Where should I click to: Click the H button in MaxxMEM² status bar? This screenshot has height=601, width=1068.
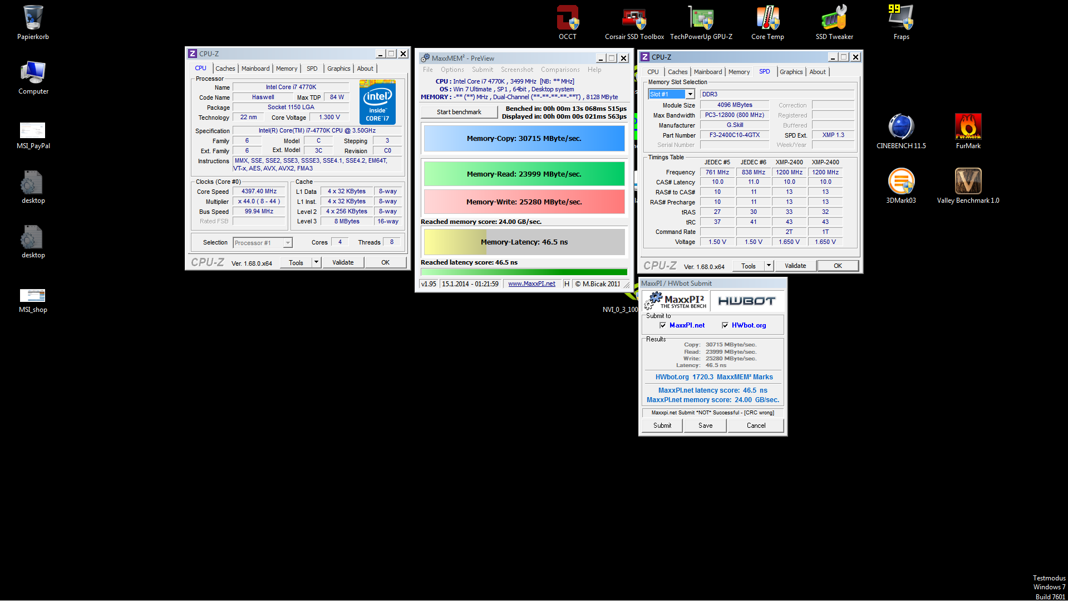(567, 284)
